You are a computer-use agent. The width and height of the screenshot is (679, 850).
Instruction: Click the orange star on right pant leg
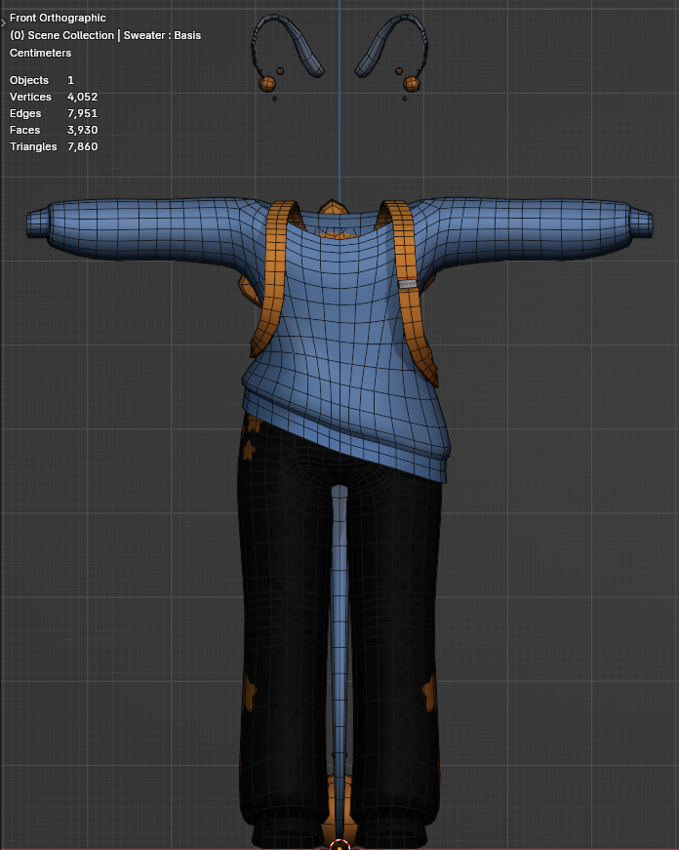[429, 693]
